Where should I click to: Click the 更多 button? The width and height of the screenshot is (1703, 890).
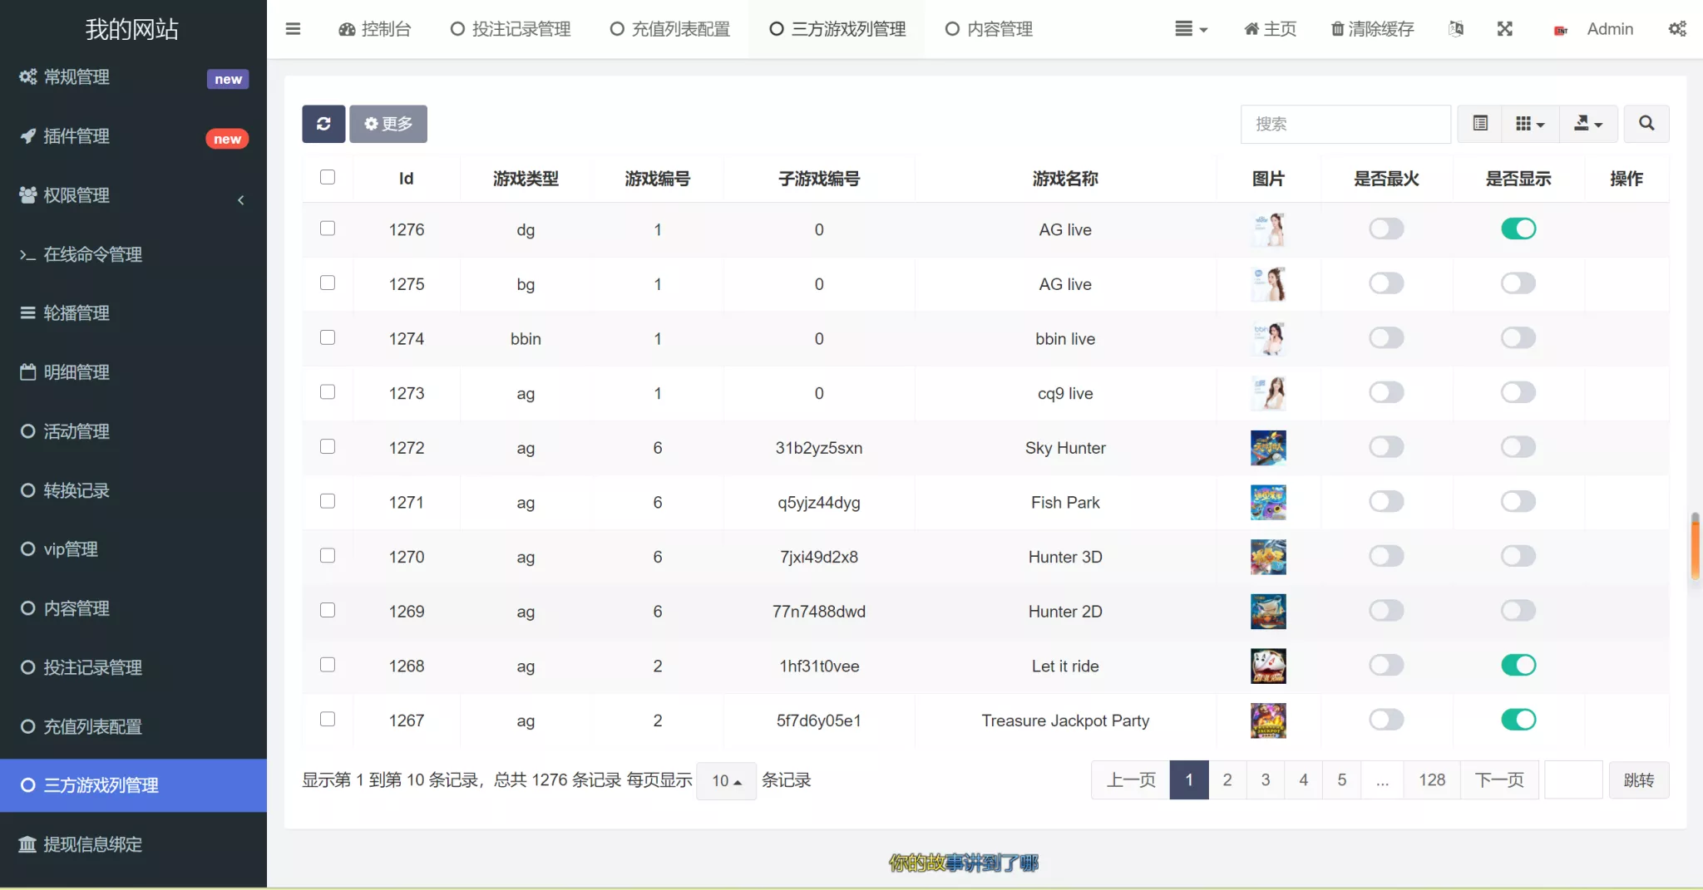tap(387, 123)
